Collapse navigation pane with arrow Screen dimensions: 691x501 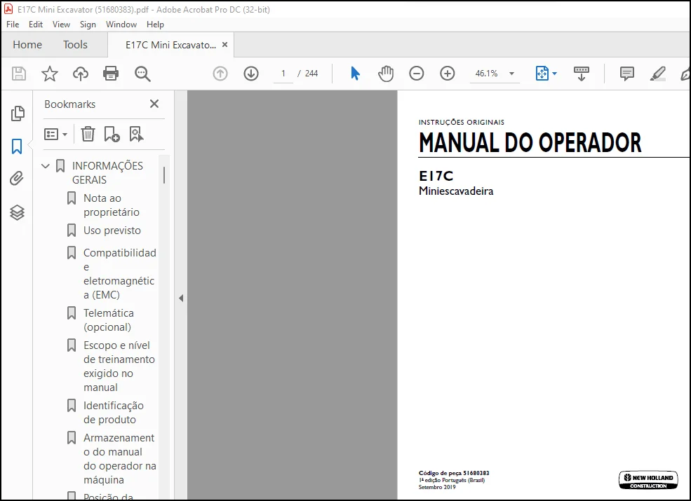pos(181,298)
